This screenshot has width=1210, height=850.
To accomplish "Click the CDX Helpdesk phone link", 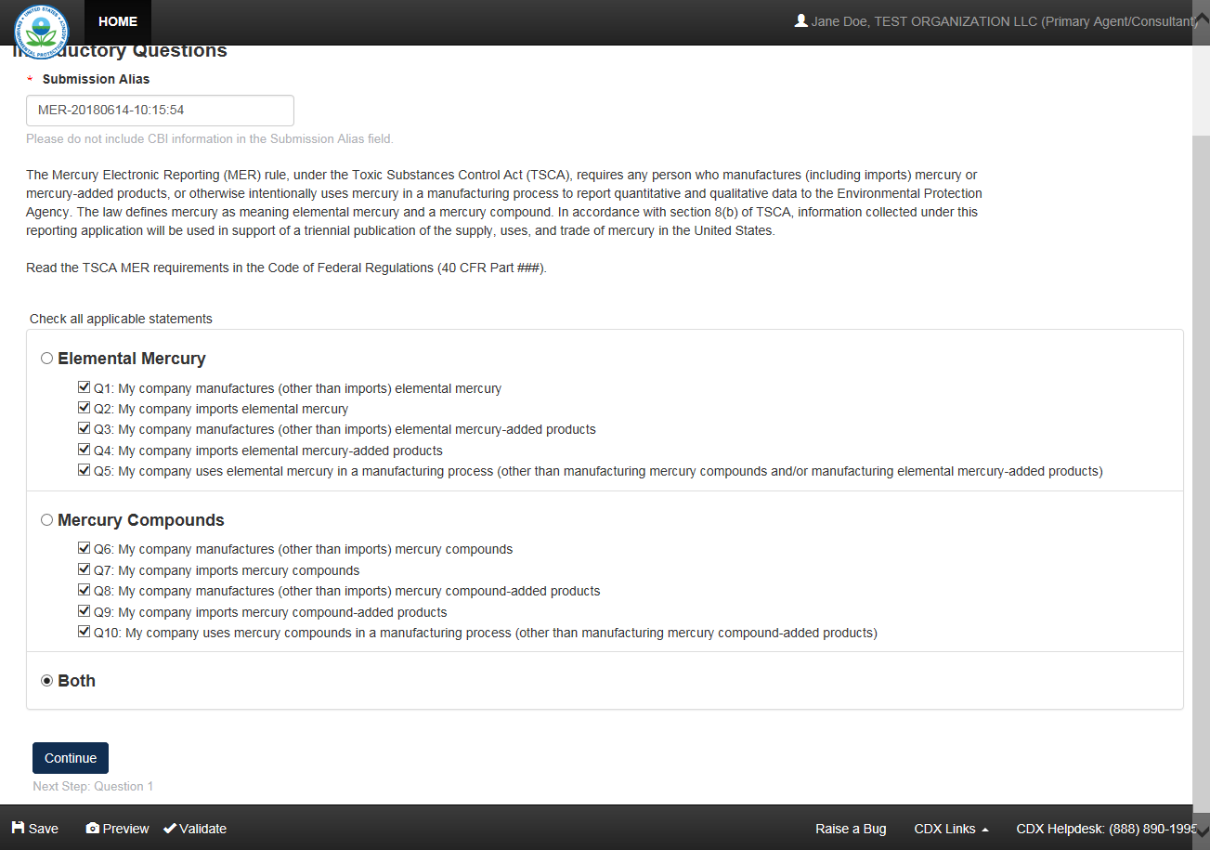I will coord(1106,829).
